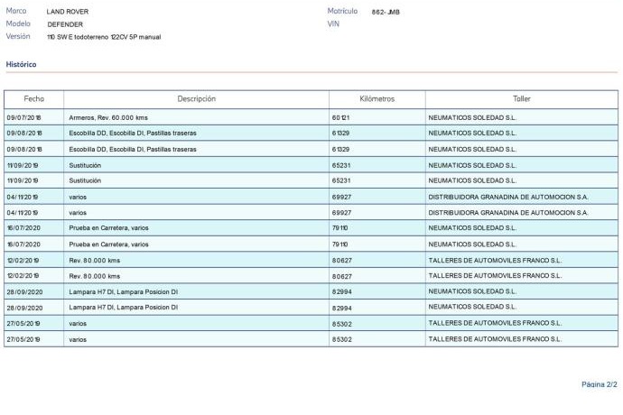The height and width of the screenshot is (415, 623).
Task: Click the 862- JMB license plate value
Action: 386,12
